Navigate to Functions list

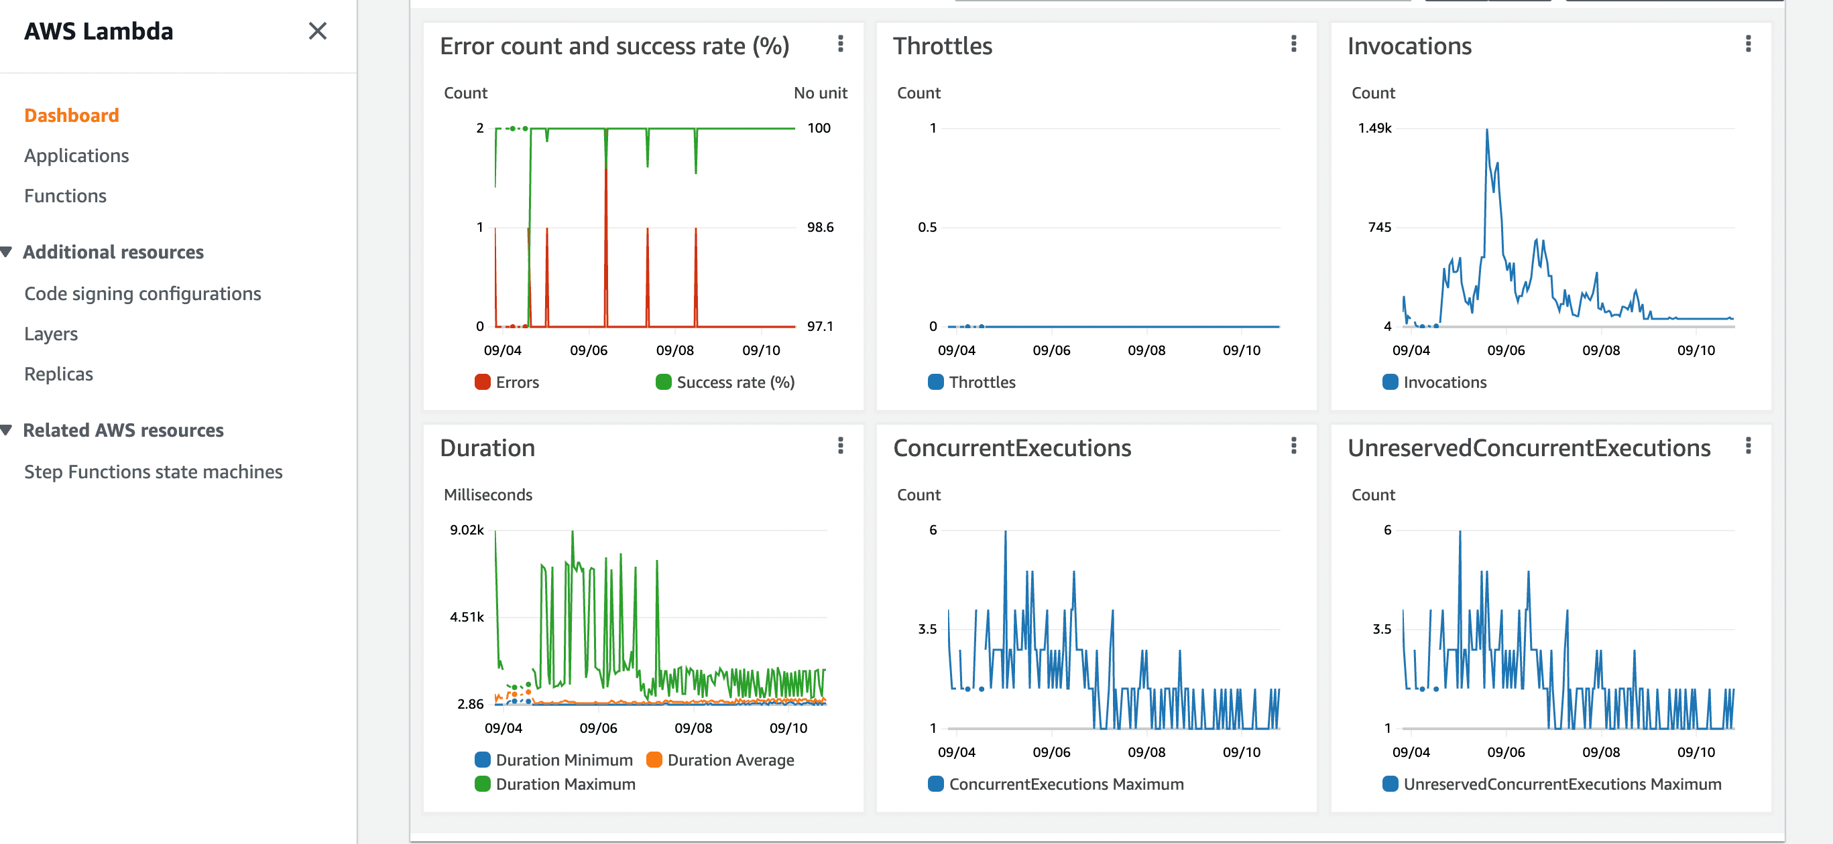pos(65,196)
